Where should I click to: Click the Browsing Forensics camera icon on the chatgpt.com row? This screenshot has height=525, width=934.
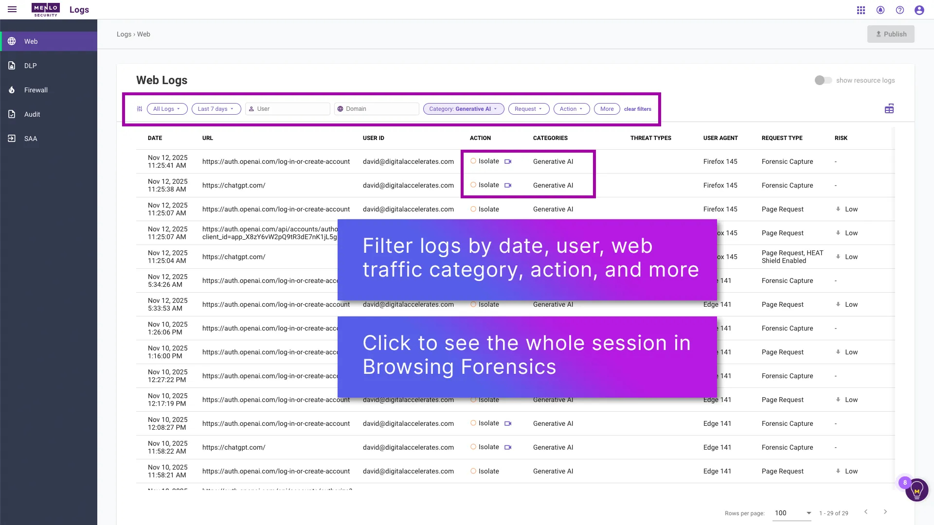(x=508, y=185)
